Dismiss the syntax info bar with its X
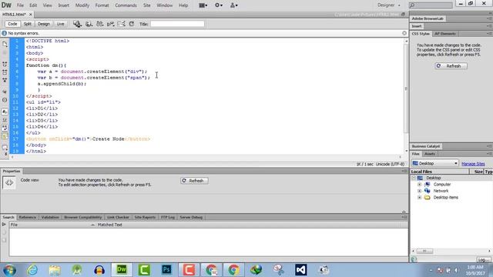Screen dimensions: 493x277 point(404,33)
